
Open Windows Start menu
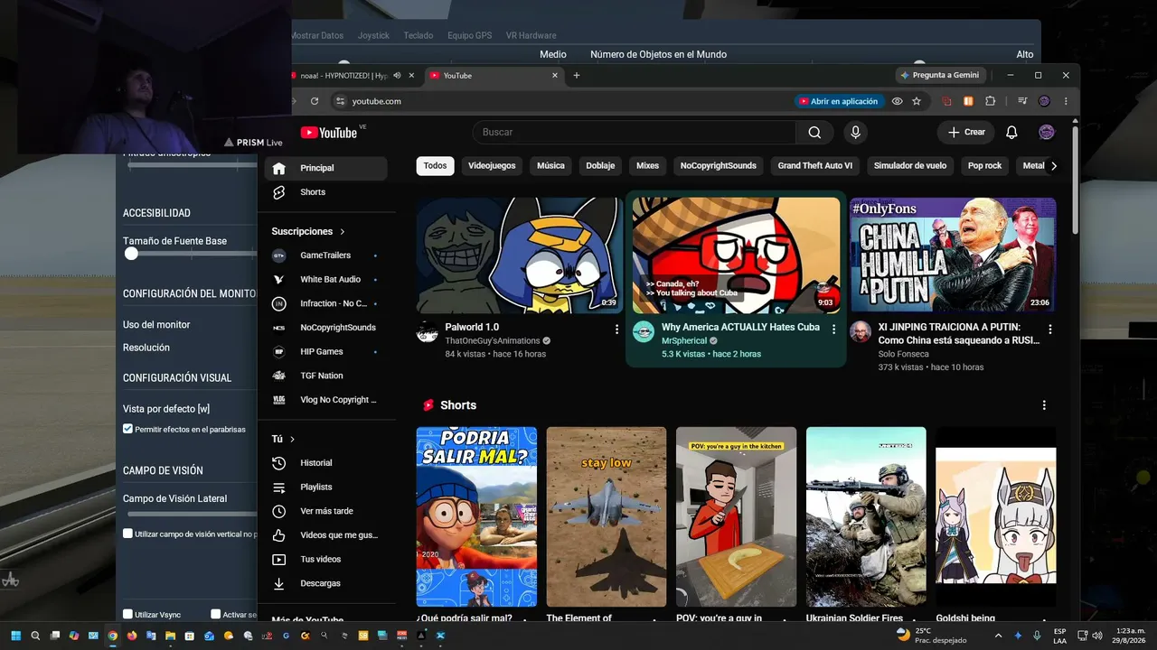(15, 636)
